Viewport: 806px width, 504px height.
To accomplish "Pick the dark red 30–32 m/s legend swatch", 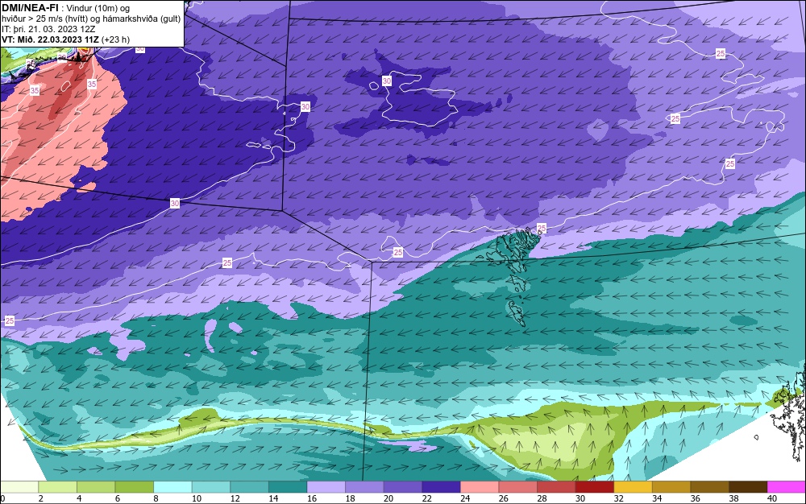I will (x=595, y=487).
